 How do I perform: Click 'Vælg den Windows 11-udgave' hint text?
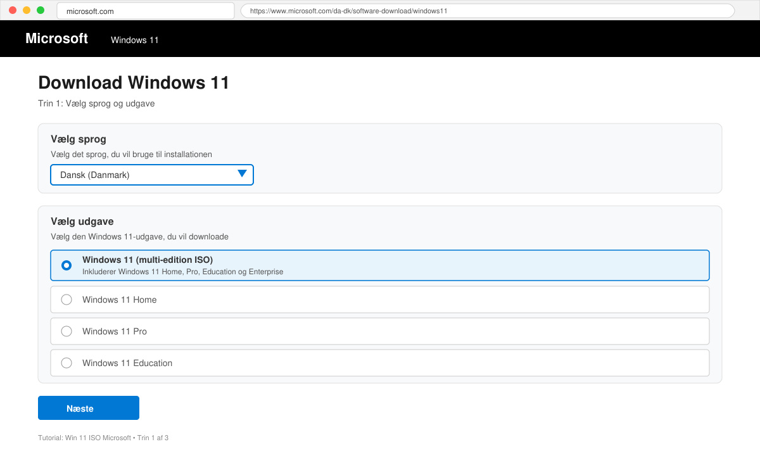(139, 237)
